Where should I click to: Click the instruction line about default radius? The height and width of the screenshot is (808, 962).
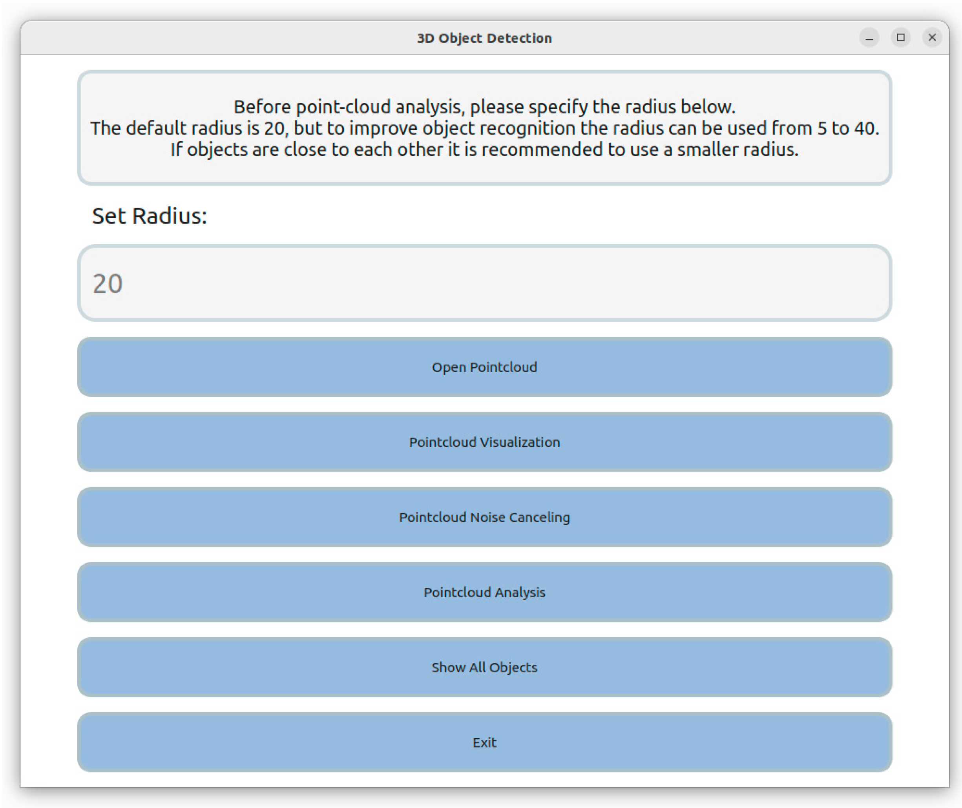[484, 128]
